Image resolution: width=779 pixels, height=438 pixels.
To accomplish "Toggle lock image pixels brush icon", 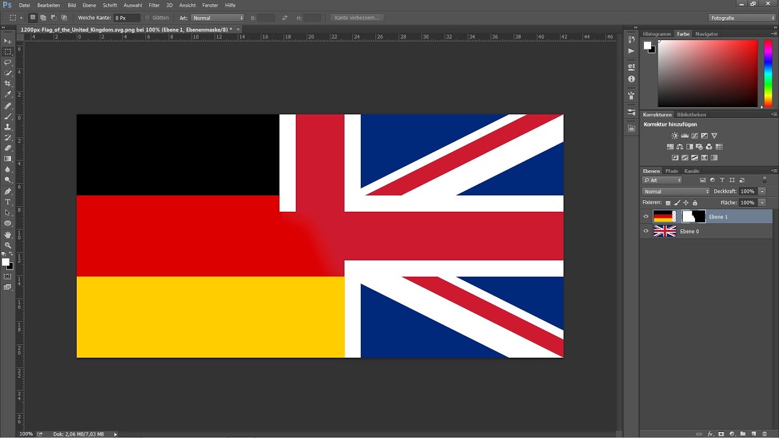I will pyautogui.click(x=677, y=203).
